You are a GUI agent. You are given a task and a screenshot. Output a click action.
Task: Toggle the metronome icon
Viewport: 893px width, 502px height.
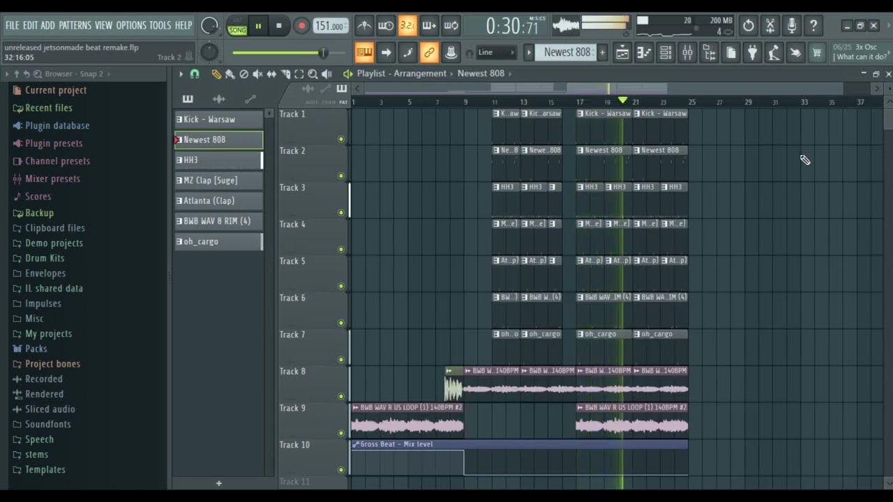point(364,26)
